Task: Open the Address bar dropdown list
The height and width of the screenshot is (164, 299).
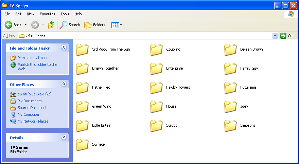Action: pos(275,36)
